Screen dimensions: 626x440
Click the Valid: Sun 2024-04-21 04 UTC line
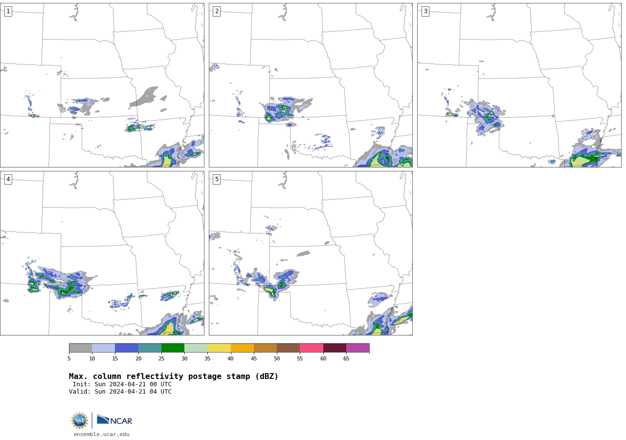point(120,392)
